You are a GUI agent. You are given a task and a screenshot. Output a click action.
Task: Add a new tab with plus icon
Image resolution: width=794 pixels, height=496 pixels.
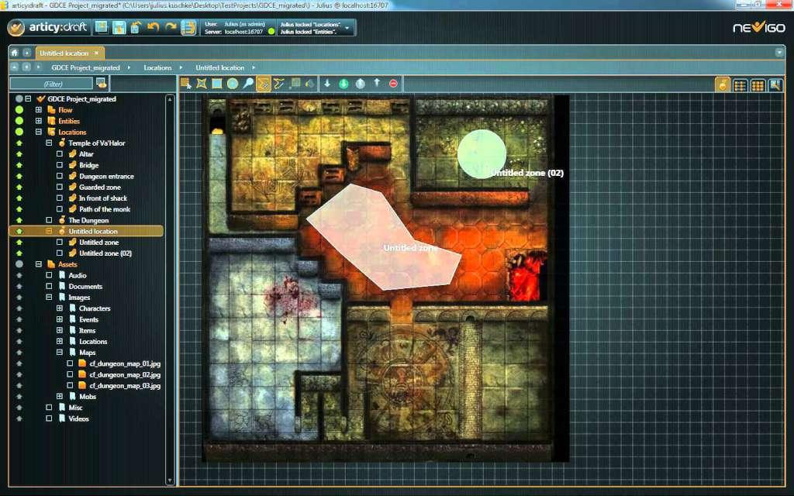pos(27,53)
